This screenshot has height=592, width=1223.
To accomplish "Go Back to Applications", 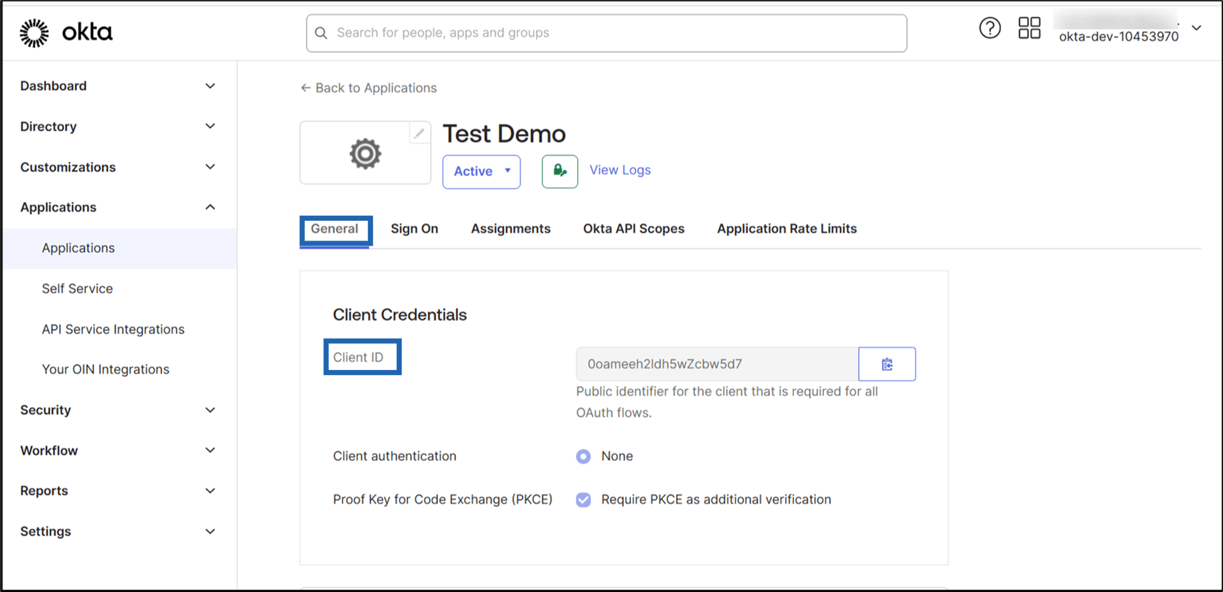I will [x=369, y=88].
